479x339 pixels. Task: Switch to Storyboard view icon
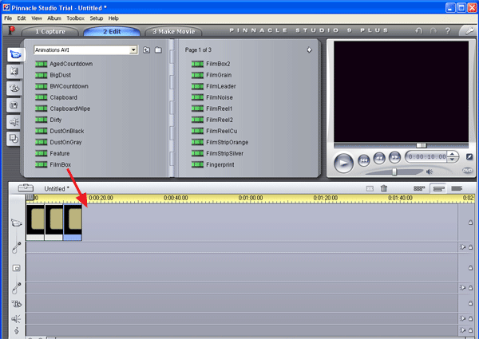pos(419,188)
